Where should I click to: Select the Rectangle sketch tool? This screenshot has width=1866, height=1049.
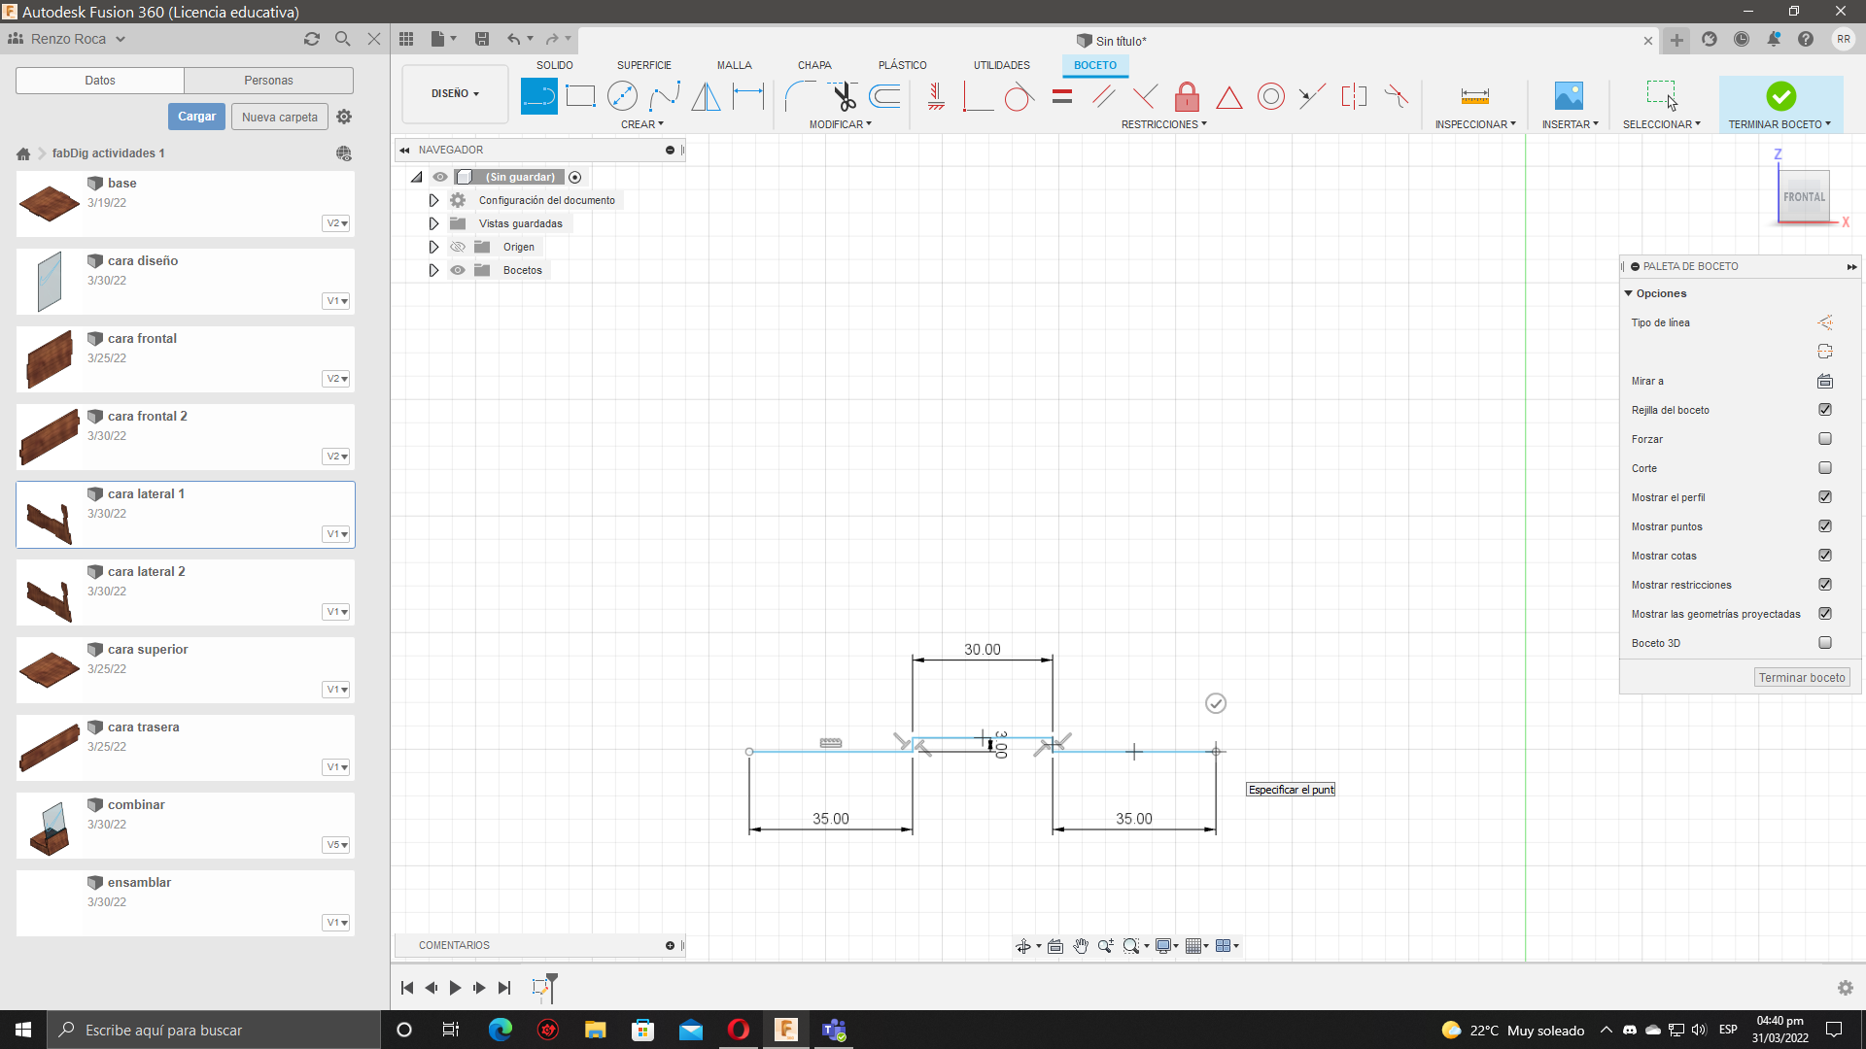(580, 96)
